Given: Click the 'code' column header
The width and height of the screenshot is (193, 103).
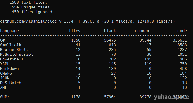Looking at the screenshot, I should coord(182,31).
